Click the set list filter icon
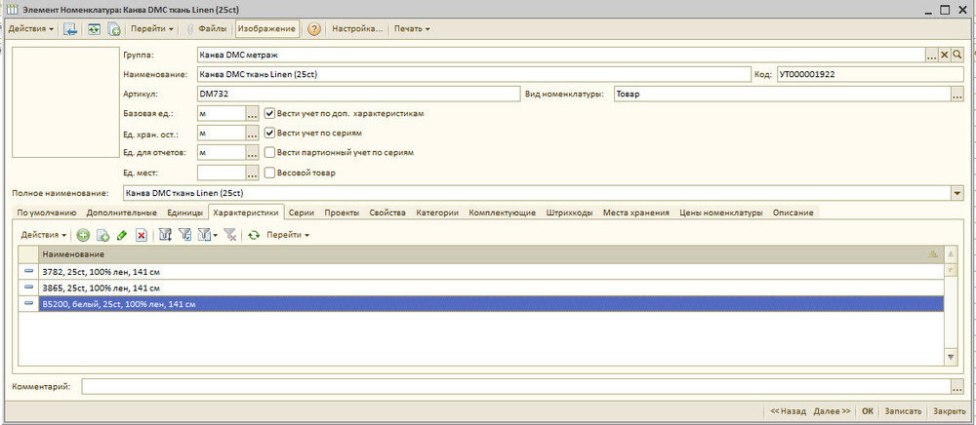 [x=165, y=235]
